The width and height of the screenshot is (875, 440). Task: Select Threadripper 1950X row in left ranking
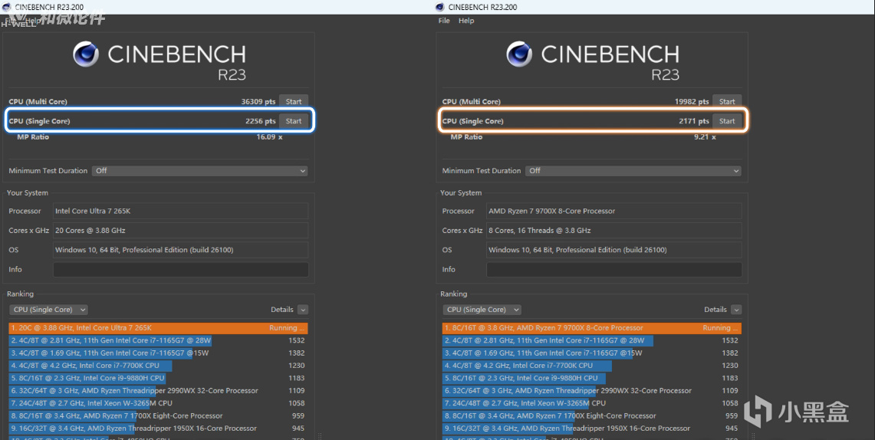click(x=159, y=429)
